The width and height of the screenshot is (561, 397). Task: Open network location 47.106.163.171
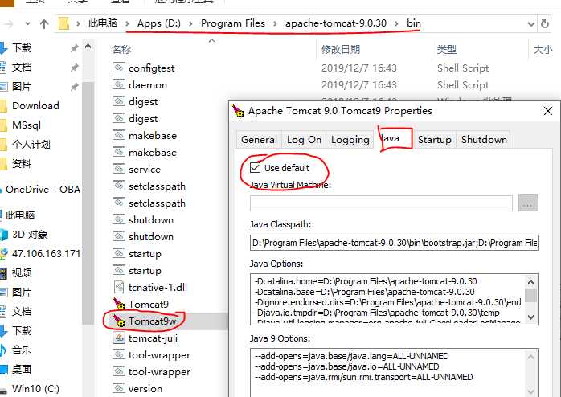46,254
